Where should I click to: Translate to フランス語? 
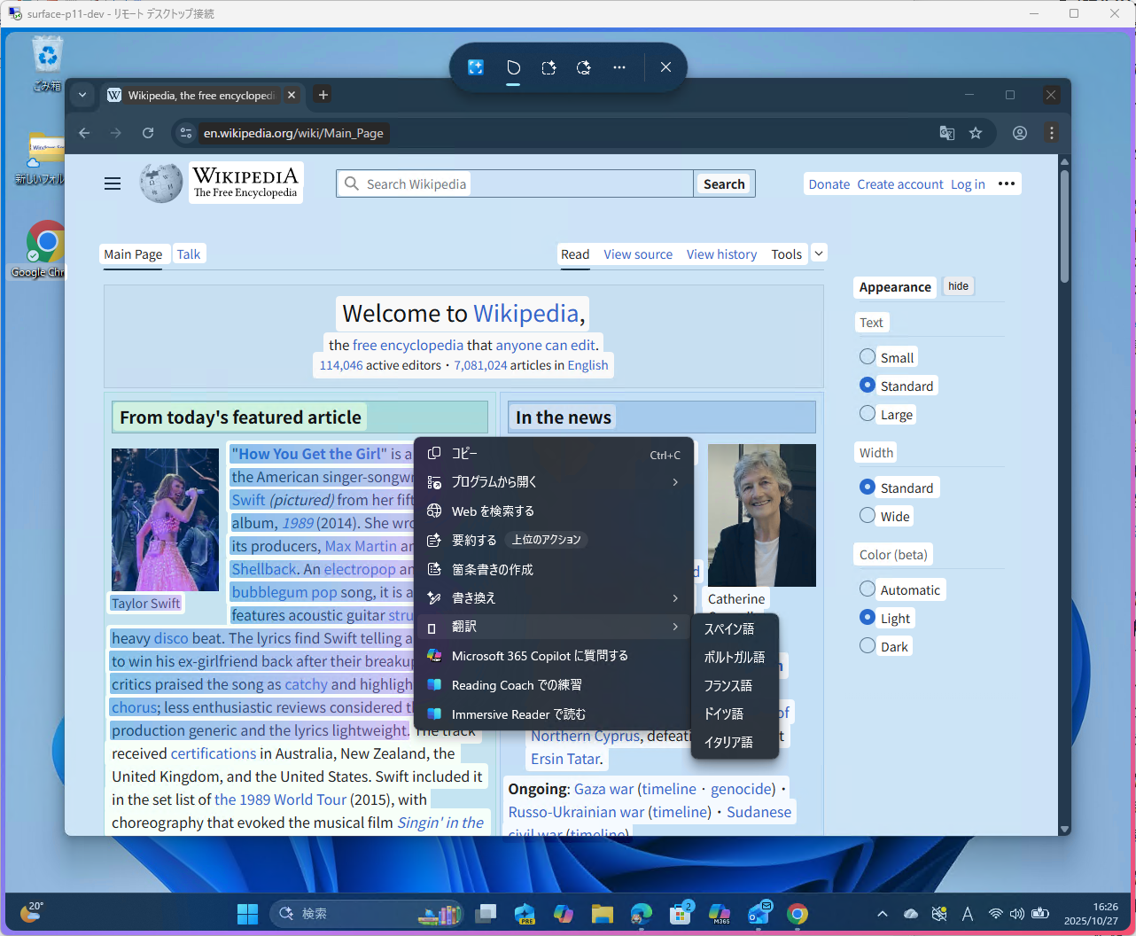point(735,685)
